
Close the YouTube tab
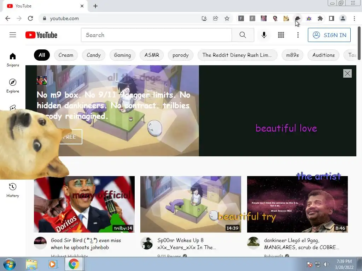coord(82,6)
